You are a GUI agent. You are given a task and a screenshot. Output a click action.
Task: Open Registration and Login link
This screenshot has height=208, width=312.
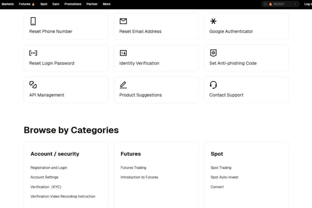pos(49,167)
